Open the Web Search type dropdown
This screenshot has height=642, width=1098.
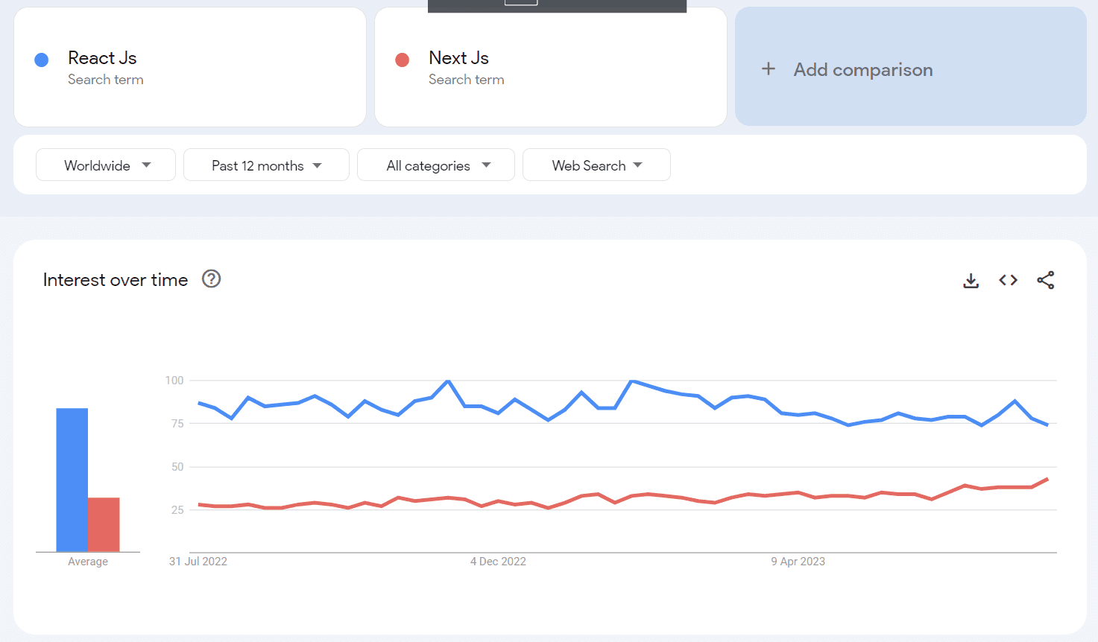pyautogui.click(x=596, y=165)
